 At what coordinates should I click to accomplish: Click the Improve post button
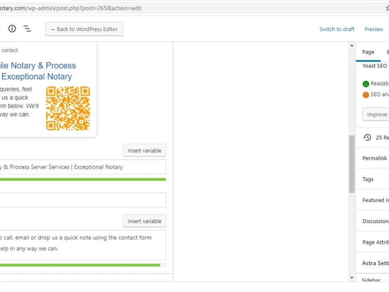[376, 114]
